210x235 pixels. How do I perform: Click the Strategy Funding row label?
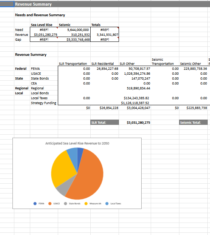(x=43, y=103)
